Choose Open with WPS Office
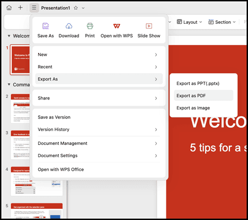The width and height of the screenshot is (248, 220). tap(99, 169)
